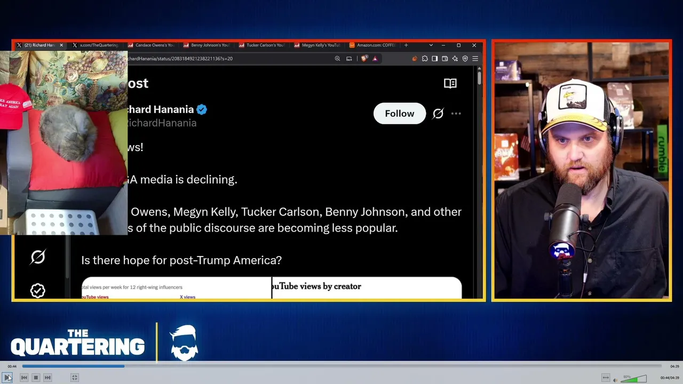
Task: Click the "Benny Johnson" name in the post
Action: pyautogui.click(x=365, y=212)
